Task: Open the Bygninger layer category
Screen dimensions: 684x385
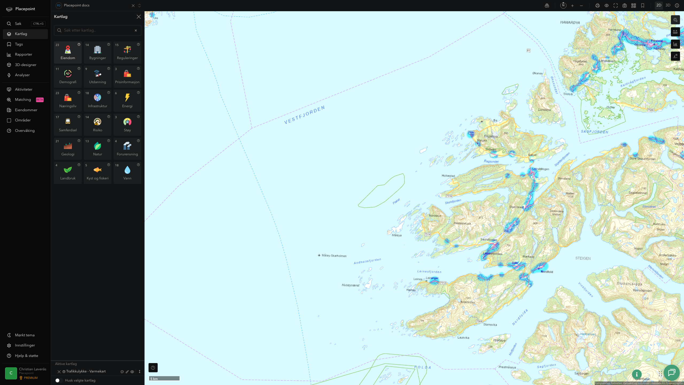Action: click(98, 52)
